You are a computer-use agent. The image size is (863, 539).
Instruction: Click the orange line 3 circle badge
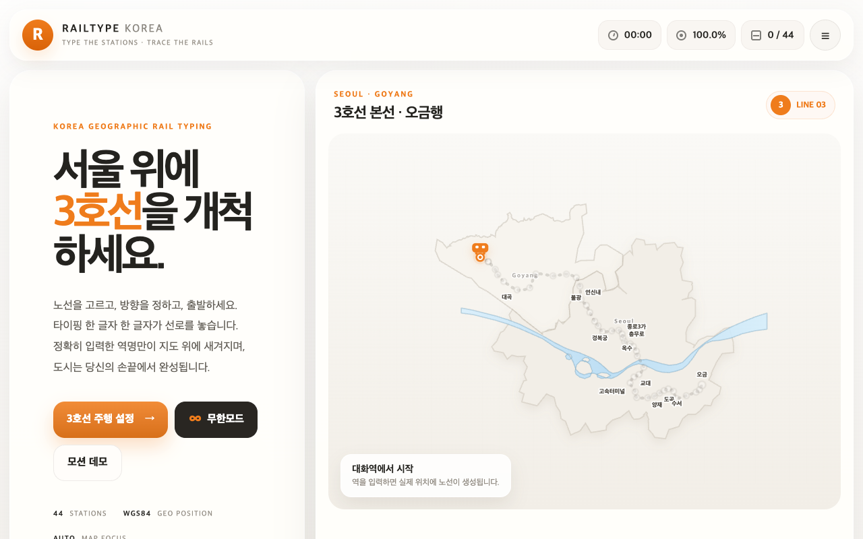tap(781, 105)
